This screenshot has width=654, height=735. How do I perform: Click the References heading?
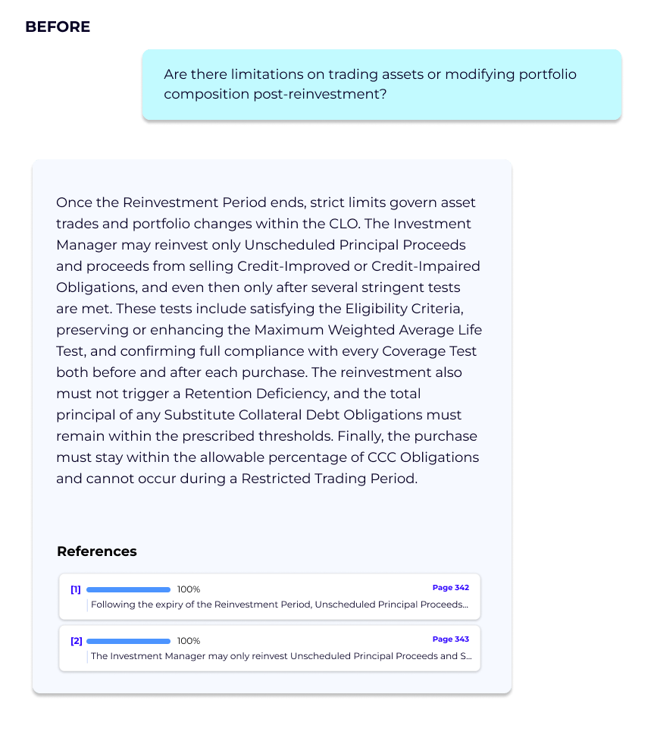pos(97,551)
